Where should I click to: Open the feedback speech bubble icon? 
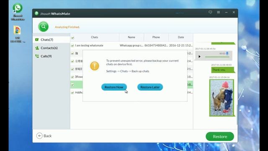pyautogui.click(x=210, y=12)
